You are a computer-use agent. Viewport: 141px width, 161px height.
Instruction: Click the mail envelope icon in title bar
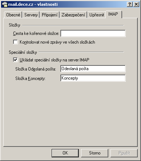coord(5,4)
